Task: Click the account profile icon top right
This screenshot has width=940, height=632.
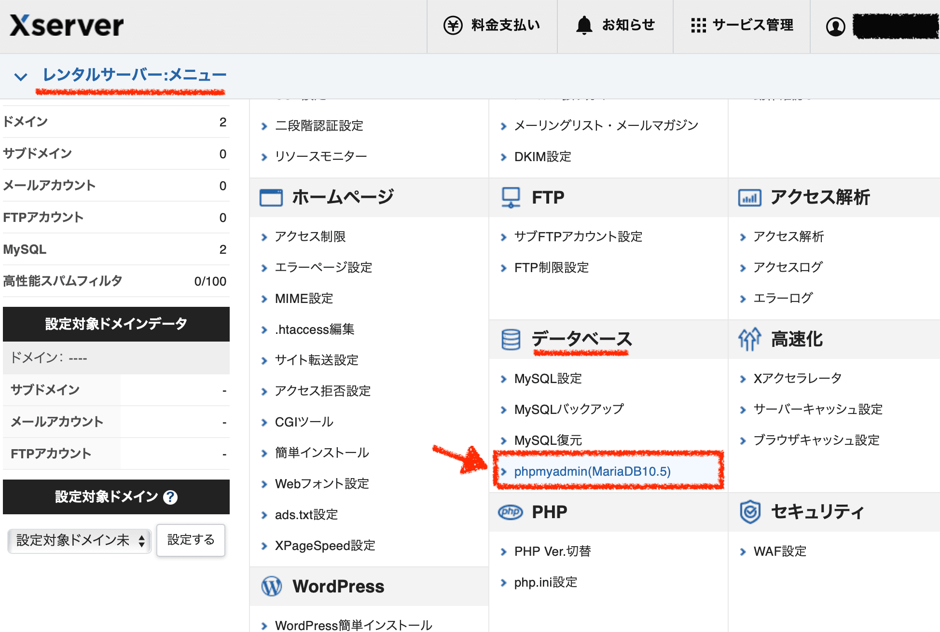Action: coord(836,26)
